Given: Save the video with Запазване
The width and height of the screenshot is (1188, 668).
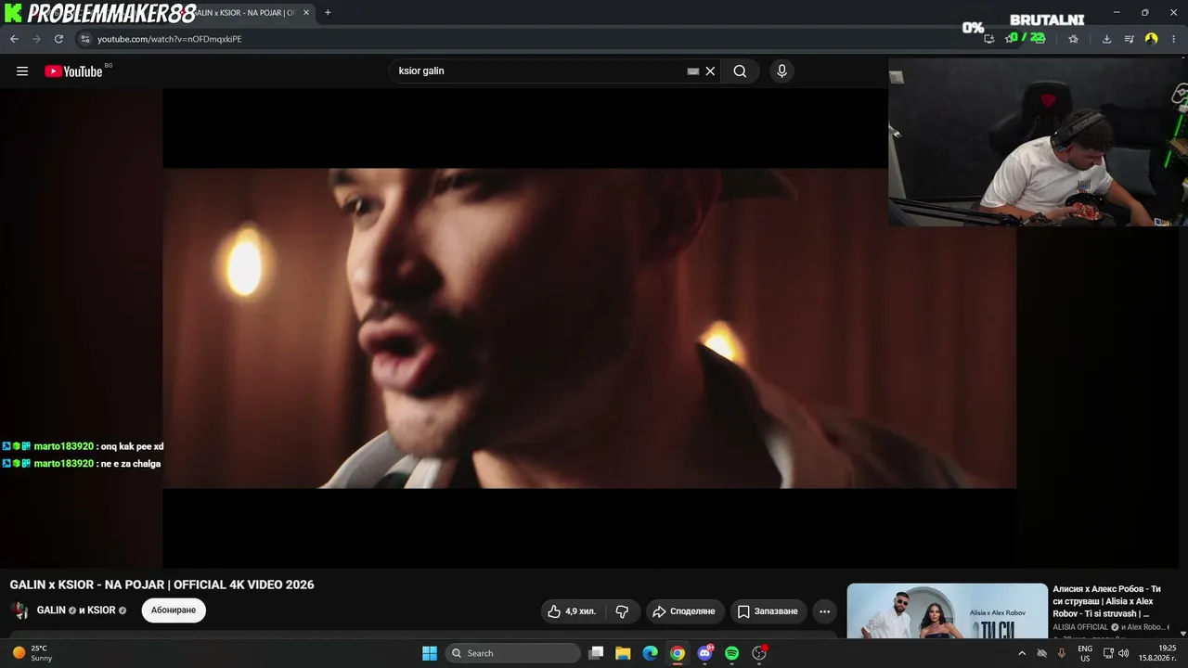Looking at the screenshot, I should [x=768, y=611].
